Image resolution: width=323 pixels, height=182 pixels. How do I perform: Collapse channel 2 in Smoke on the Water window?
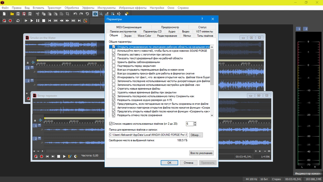32,80
